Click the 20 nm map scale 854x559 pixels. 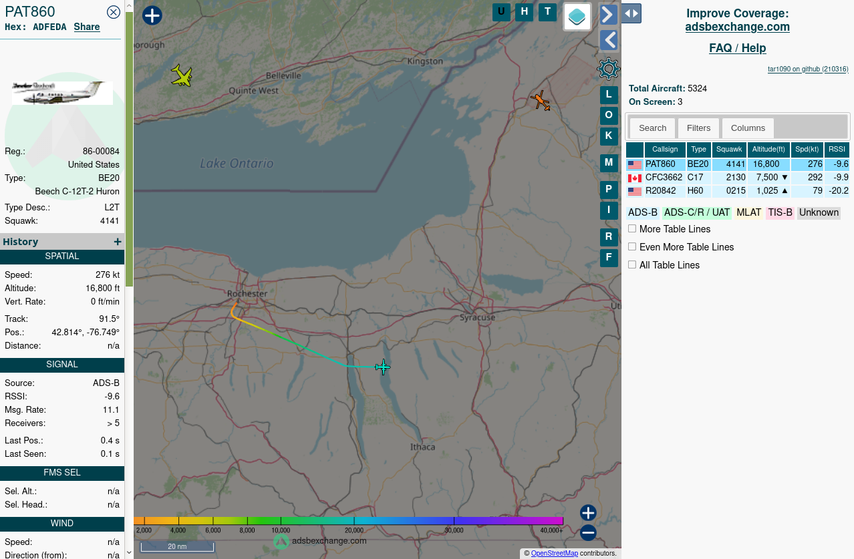(177, 547)
